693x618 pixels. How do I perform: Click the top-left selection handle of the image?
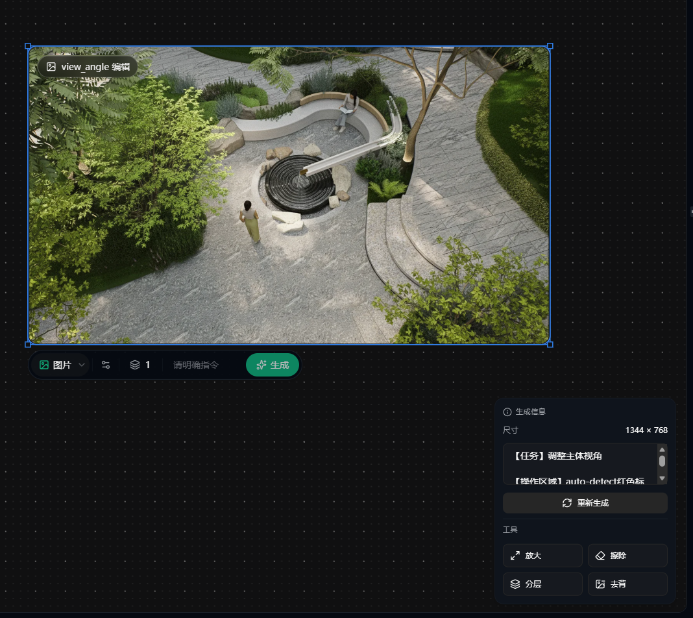point(28,46)
